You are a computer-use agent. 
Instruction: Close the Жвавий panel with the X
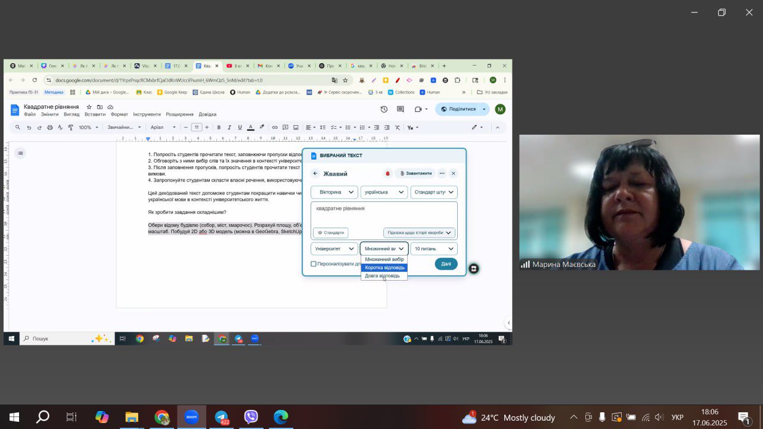[x=453, y=173]
